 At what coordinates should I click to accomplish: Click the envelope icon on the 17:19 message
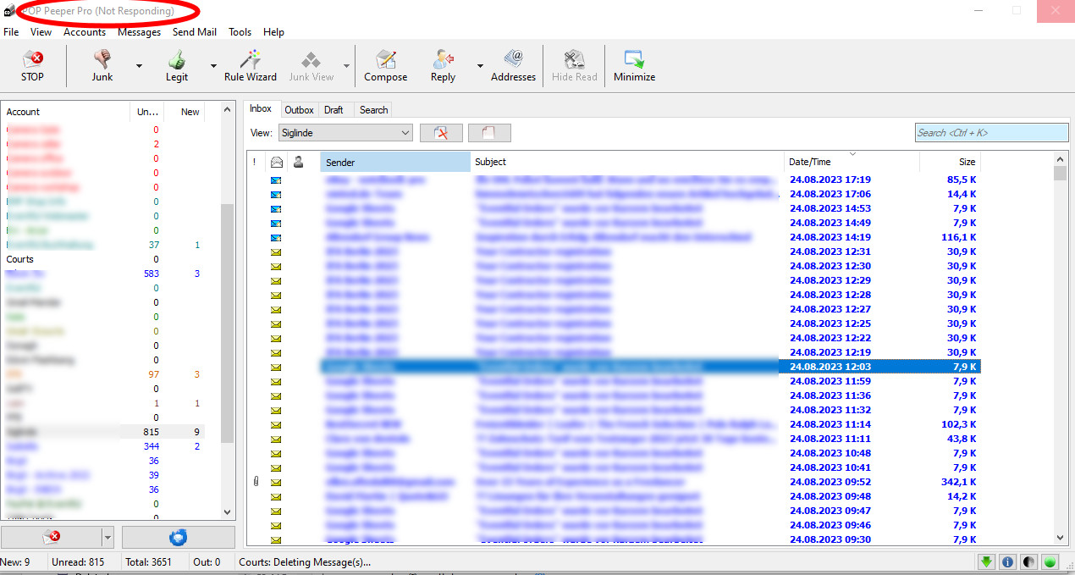[276, 180]
